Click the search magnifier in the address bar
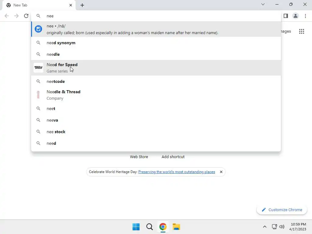 pyautogui.click(x=38, y=16)
